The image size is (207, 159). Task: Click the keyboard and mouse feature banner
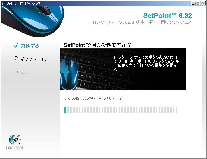tap(123, 69)
